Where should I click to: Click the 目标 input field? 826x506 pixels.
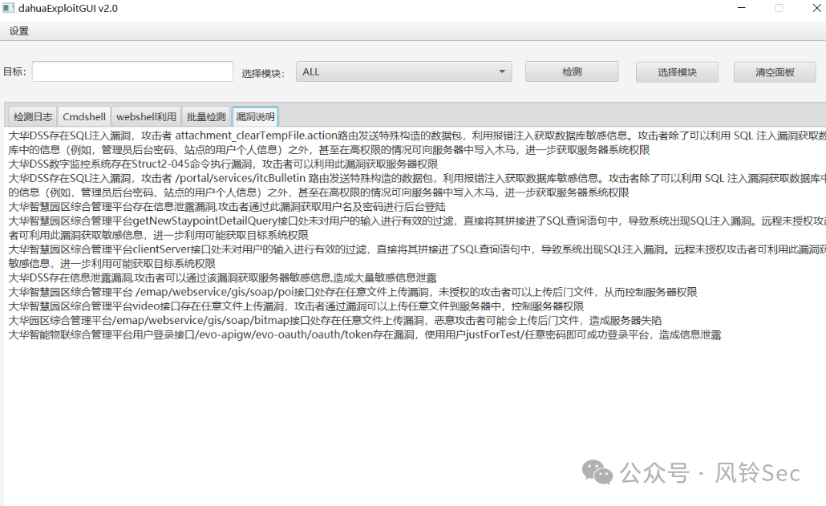(x=132, y=71)
